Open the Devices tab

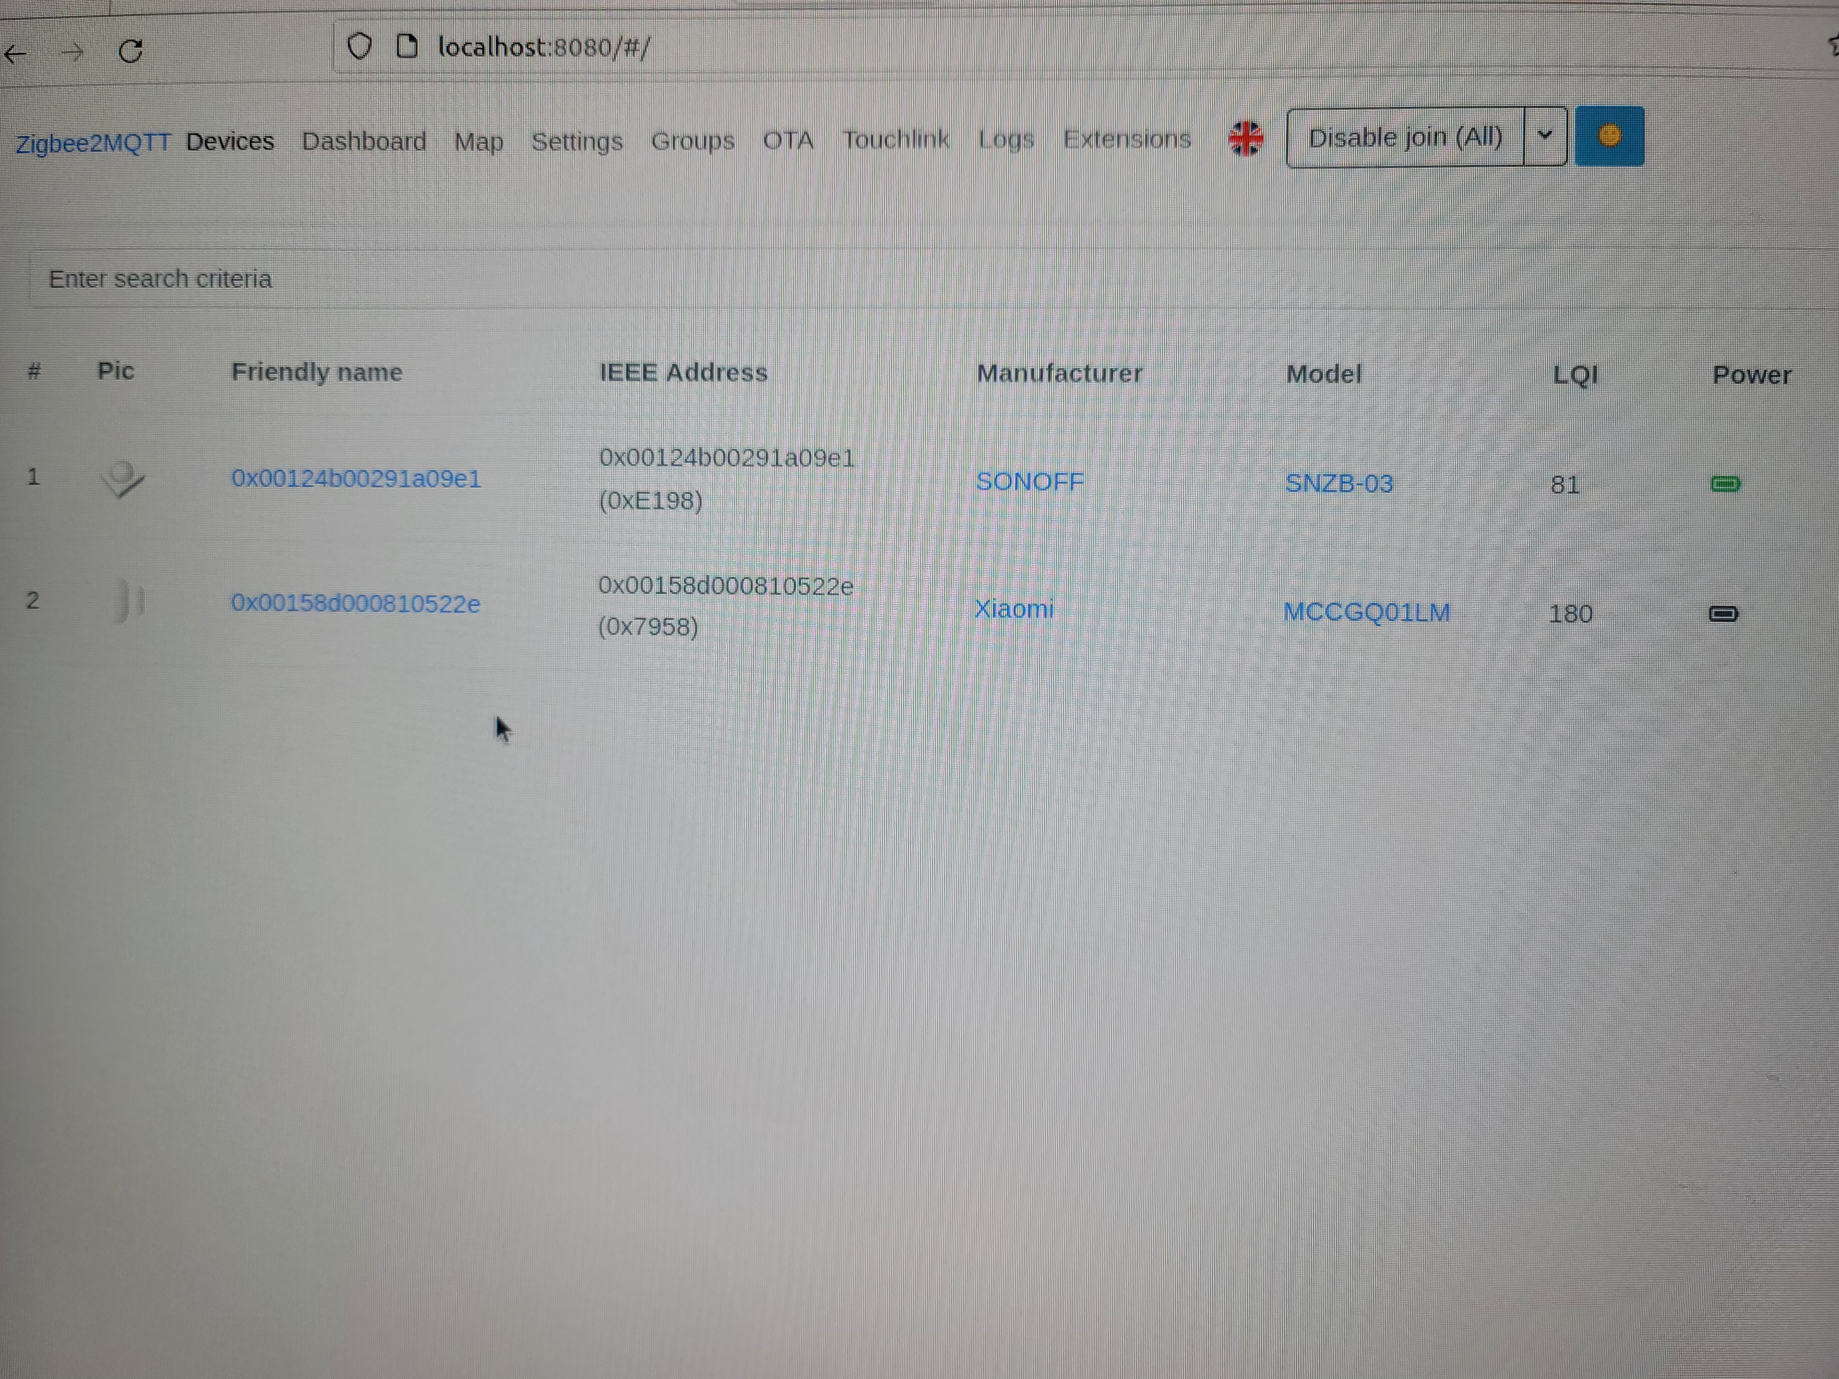230,141
